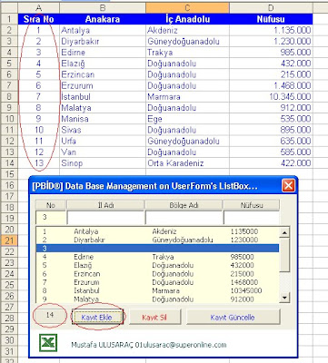Select worksheet column C header
Screen dimensions: 328x363
187,8
